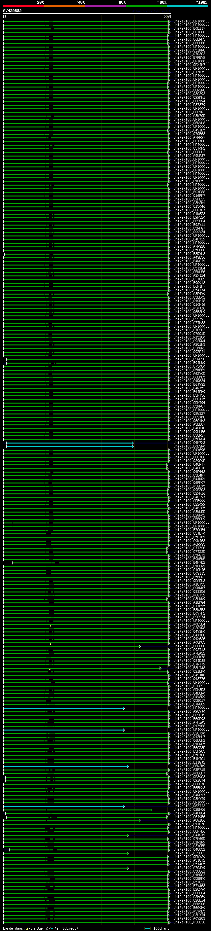
Task: Click UniRef100_P37879 label
Action: [189, 105]
